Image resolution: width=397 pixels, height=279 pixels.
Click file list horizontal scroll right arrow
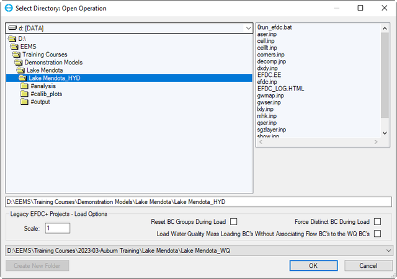click(376, 142)
